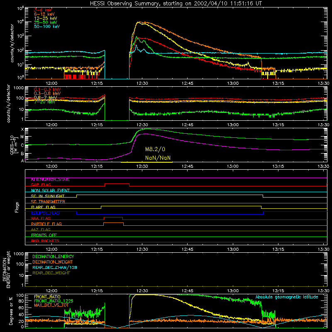Click the 12:15 time label under the Flags panel

point(97,249)
